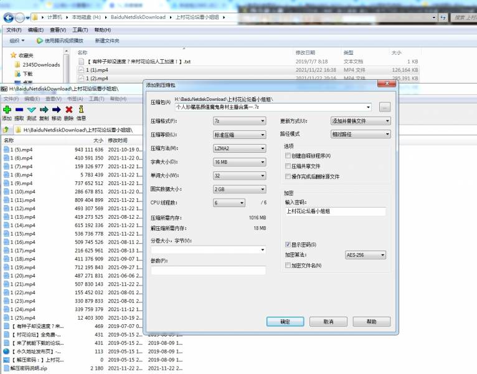This screenshot has height=374, width=477.
Task: Click the Info (信息) toolbar icon
Action: coord(81,110)
